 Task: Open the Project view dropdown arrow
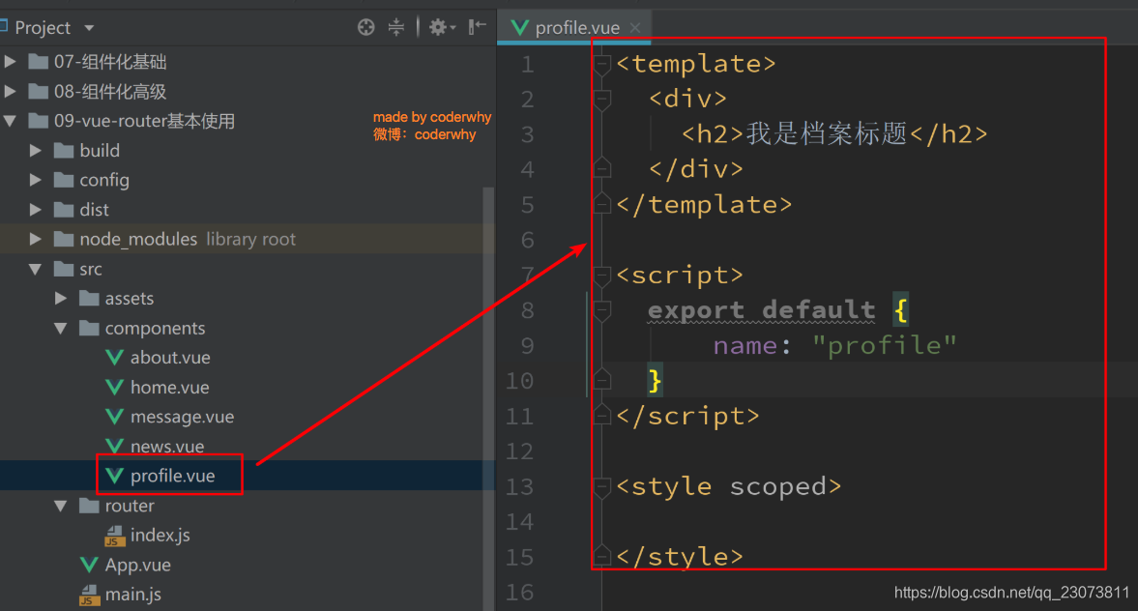point(89,28)
